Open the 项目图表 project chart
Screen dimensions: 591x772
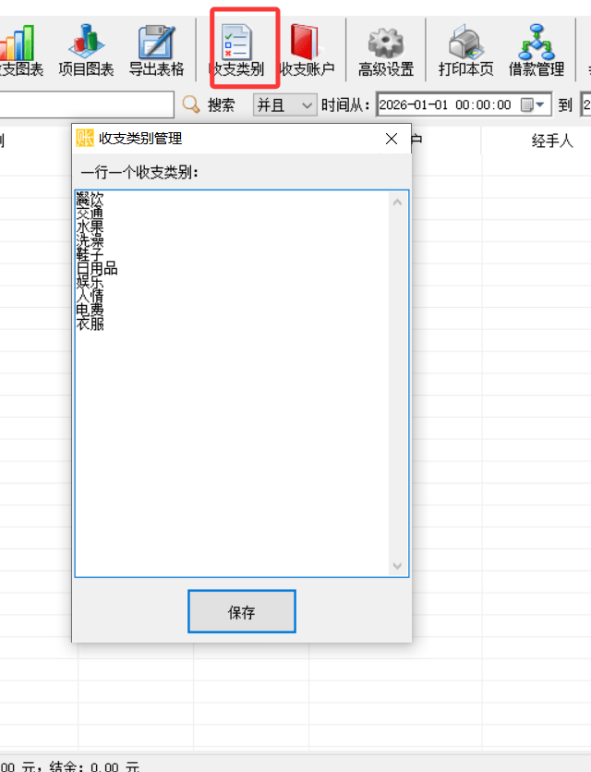click(x=86, y=50)
